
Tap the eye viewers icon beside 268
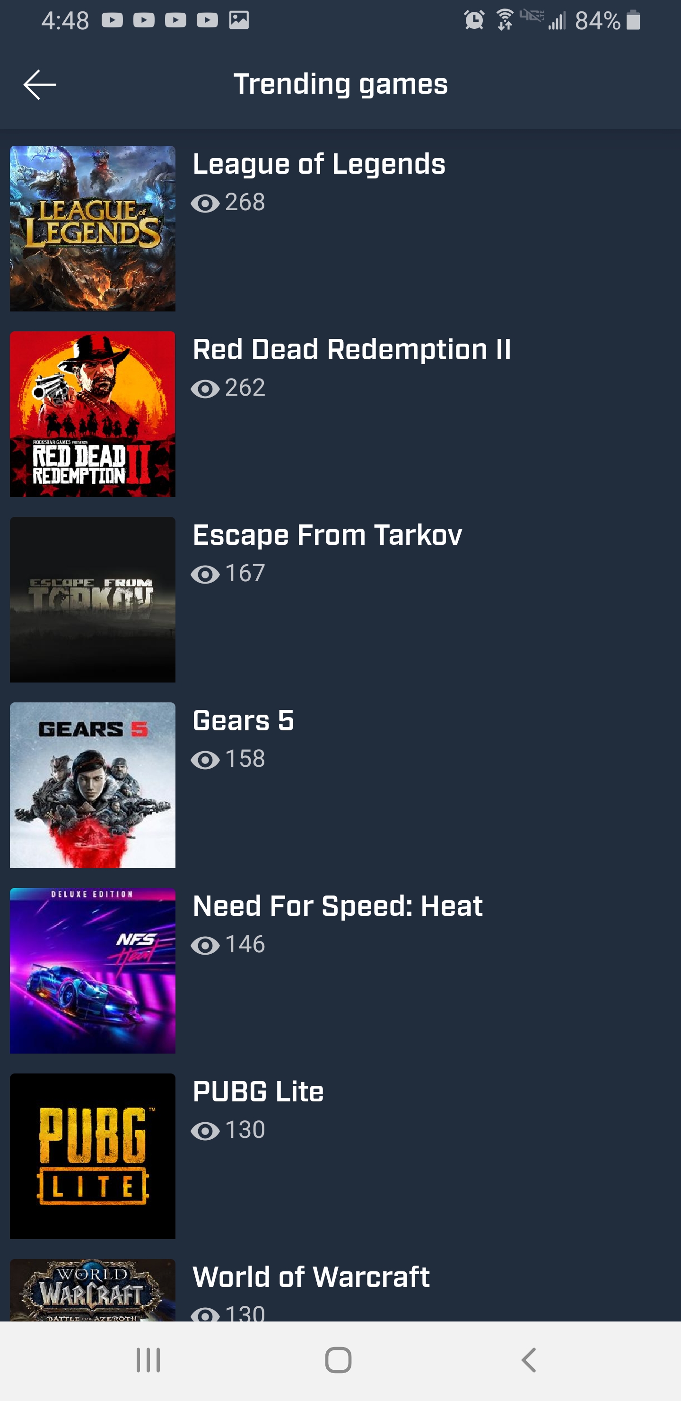pos(205,204)
